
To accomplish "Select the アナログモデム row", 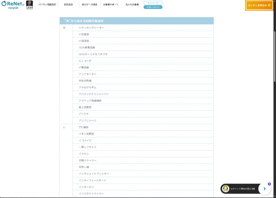I will click(143, 87).
